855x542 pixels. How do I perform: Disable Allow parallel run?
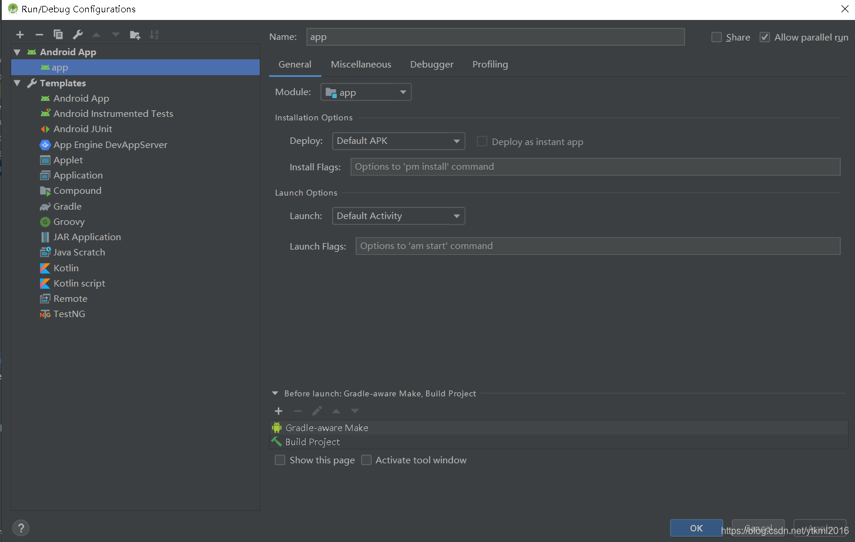[765, 37]
